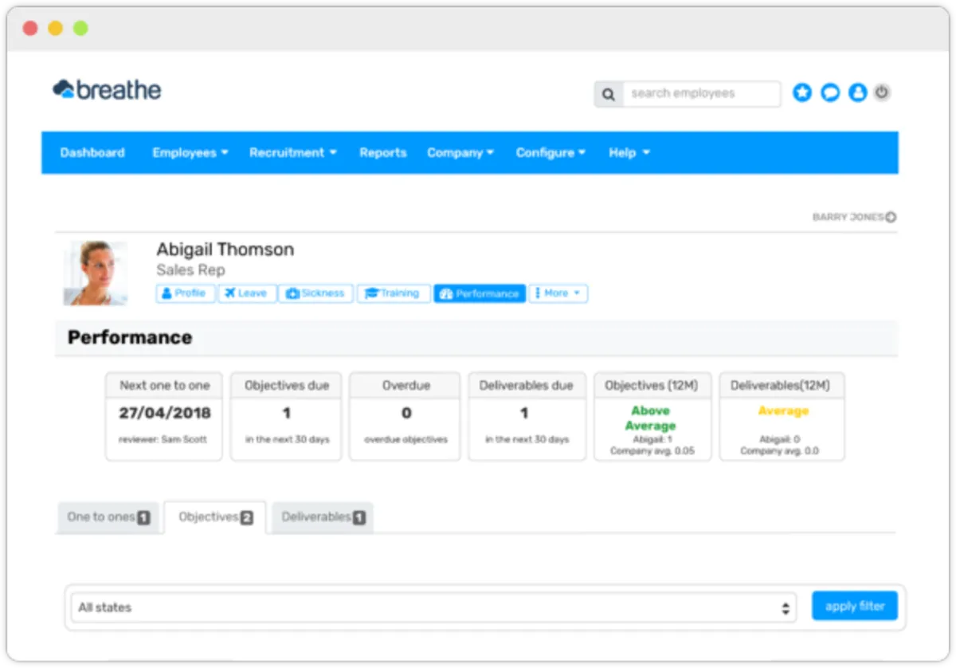
Task: Click the Company avg. 0.05 text
Action: (x=652, y=451)
